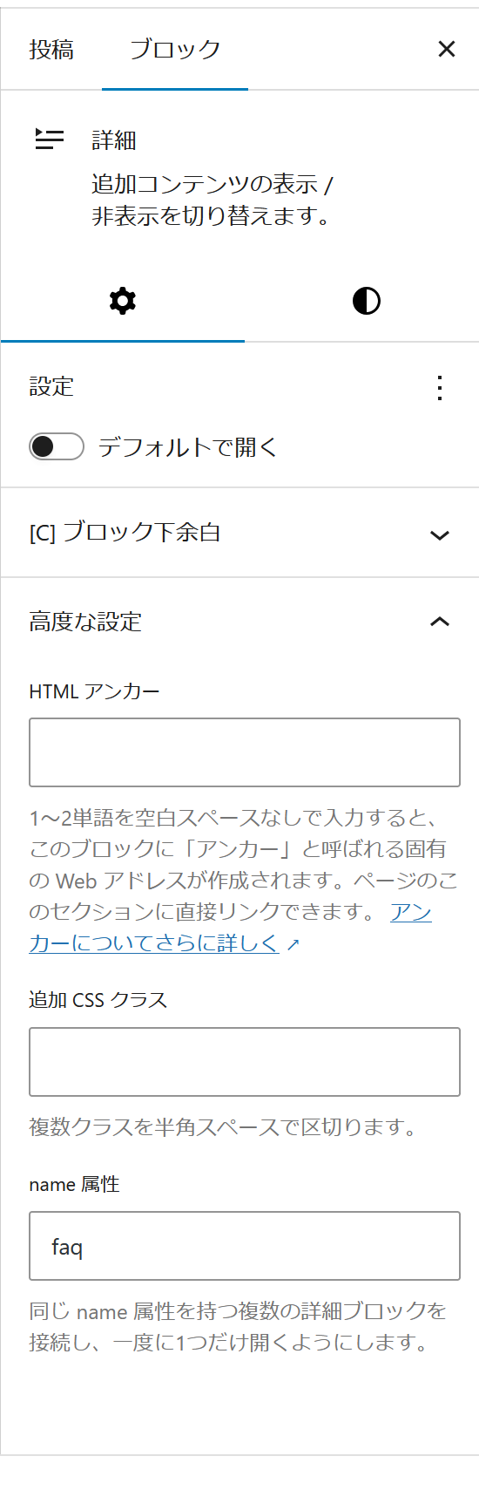This screenshot has height=1490, width=479.
Task: Click the デフォルトで開く label text
Action: click(187, 447)
